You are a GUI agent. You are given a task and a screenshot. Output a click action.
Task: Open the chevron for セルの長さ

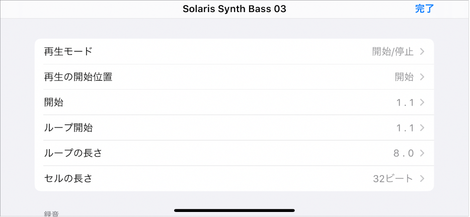coord(422,178)
